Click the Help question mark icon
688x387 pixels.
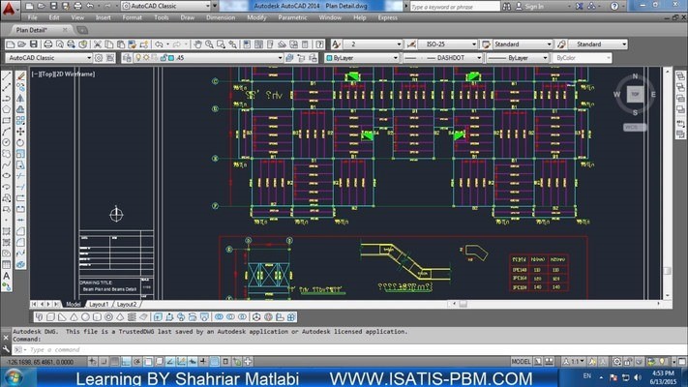pos(320,45)
